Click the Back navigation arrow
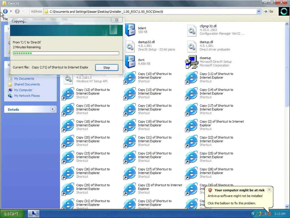 (x=5, y=11)
